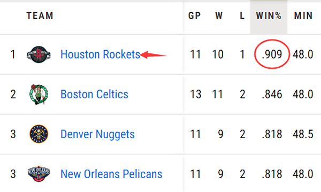Sort table by MIN column header
Viewport: 321px width, 192px height.
pyautogui.click(x=303, y=15)
